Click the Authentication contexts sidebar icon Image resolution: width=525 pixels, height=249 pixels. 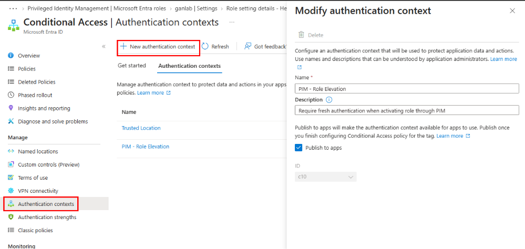[x=11, y=204]
